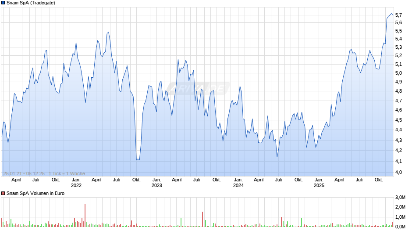Click the 3,0M volume axis label
The height and width of the screenshot is (231, 412).
(400, 197)
